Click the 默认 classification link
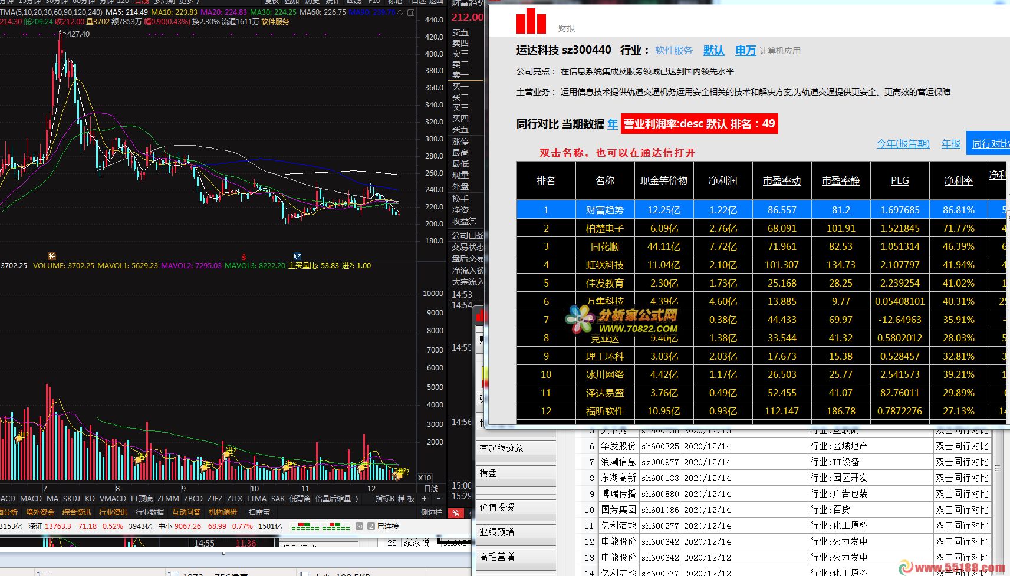The width and height of the screenshot is (1010, 576). (x=713, y=51)
